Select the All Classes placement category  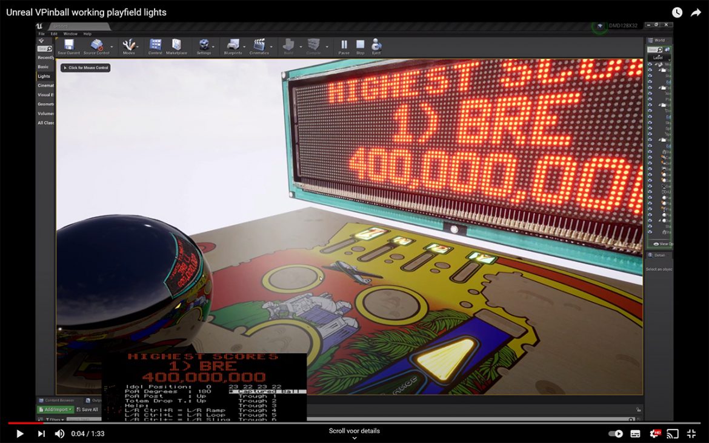(45, 123)
